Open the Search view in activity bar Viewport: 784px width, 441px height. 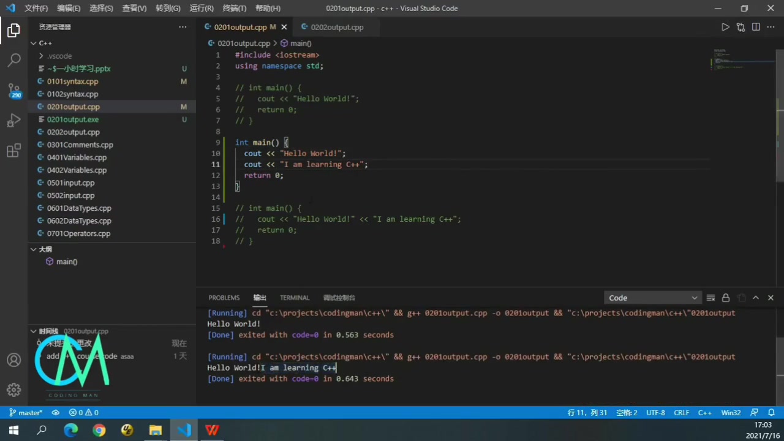[13, 60]
